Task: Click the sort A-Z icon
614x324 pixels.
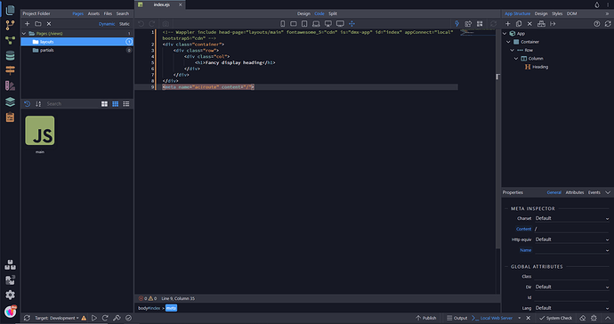Action: click(38, 104)
